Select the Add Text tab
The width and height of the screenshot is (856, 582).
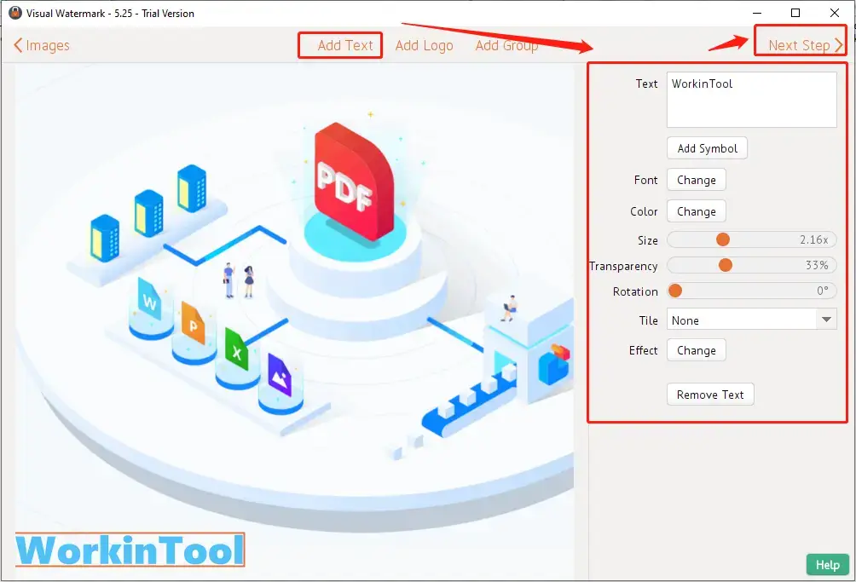[344, 46]
